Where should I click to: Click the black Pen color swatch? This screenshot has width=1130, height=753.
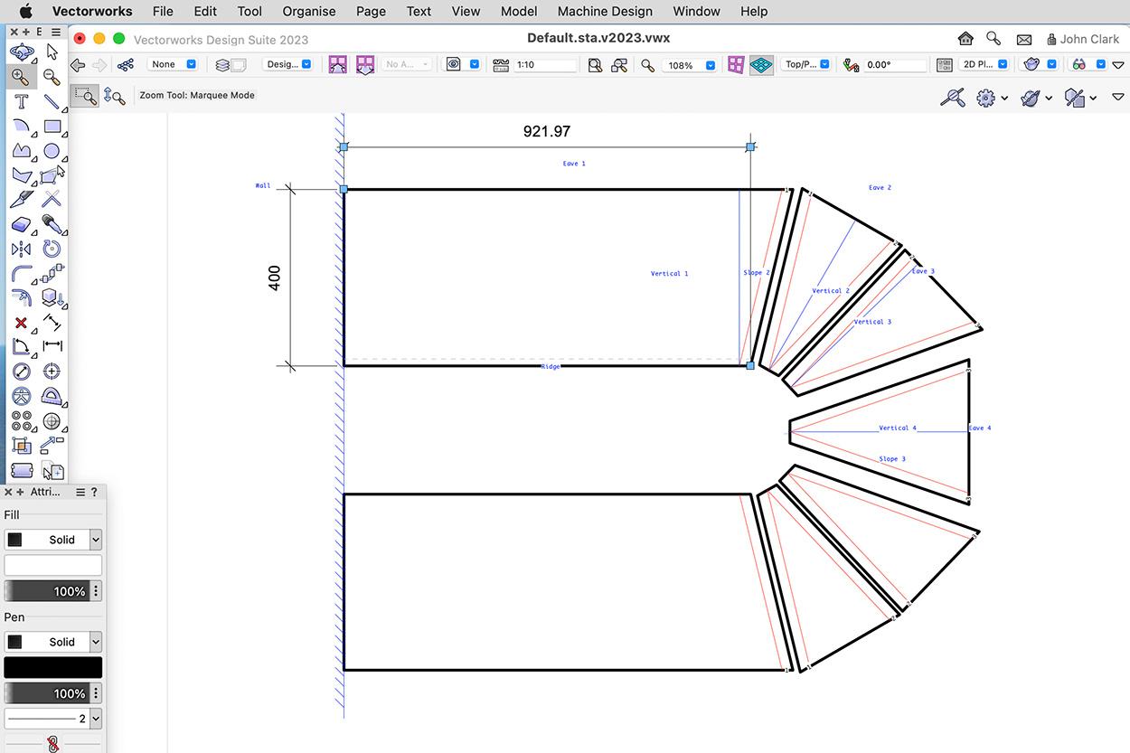(x=52, y=668)
